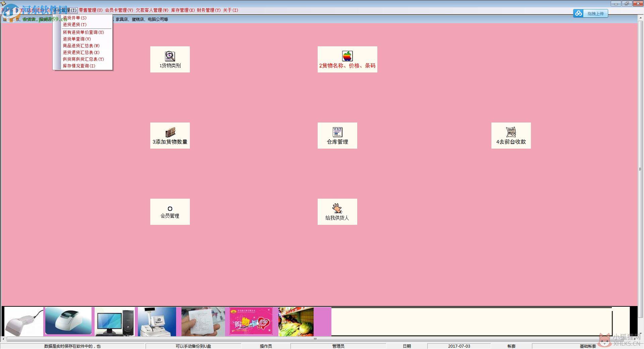Click 日期 label in status bar
644x349 pixels.
point(407,346)
